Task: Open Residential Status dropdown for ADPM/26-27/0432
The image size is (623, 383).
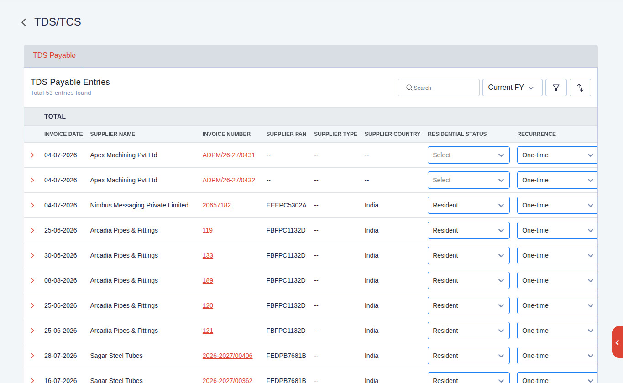Action: (468, 180)
